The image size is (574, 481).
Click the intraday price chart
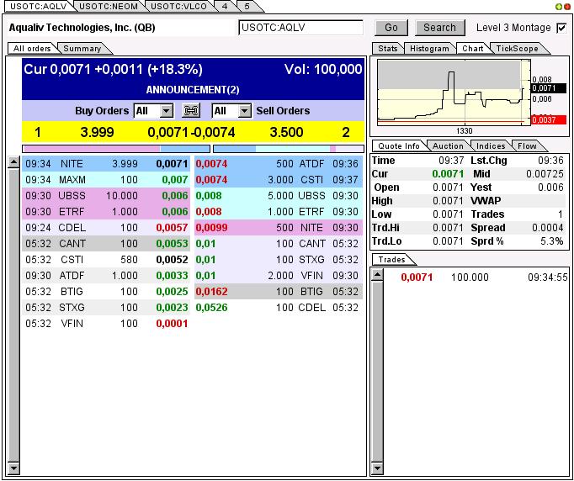[x=454, y=92]
